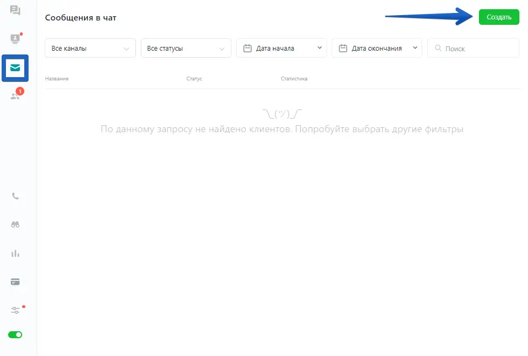Image resolution: width=528 pixels, height=356 pixels.
Task: Click the 'Статистика' column header
Action: point(294,79)
